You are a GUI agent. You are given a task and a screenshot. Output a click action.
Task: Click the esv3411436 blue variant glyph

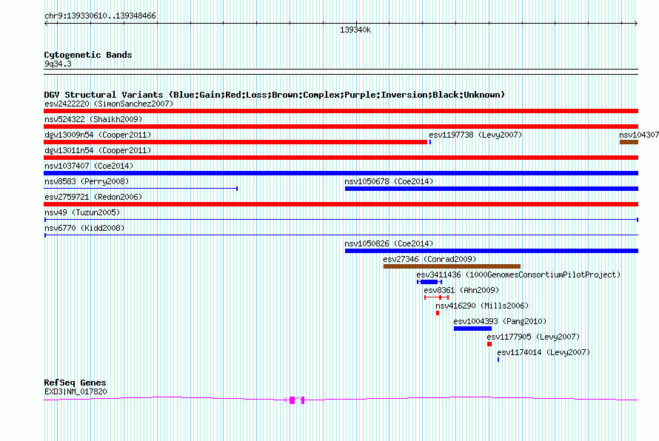tap(429, 282)
